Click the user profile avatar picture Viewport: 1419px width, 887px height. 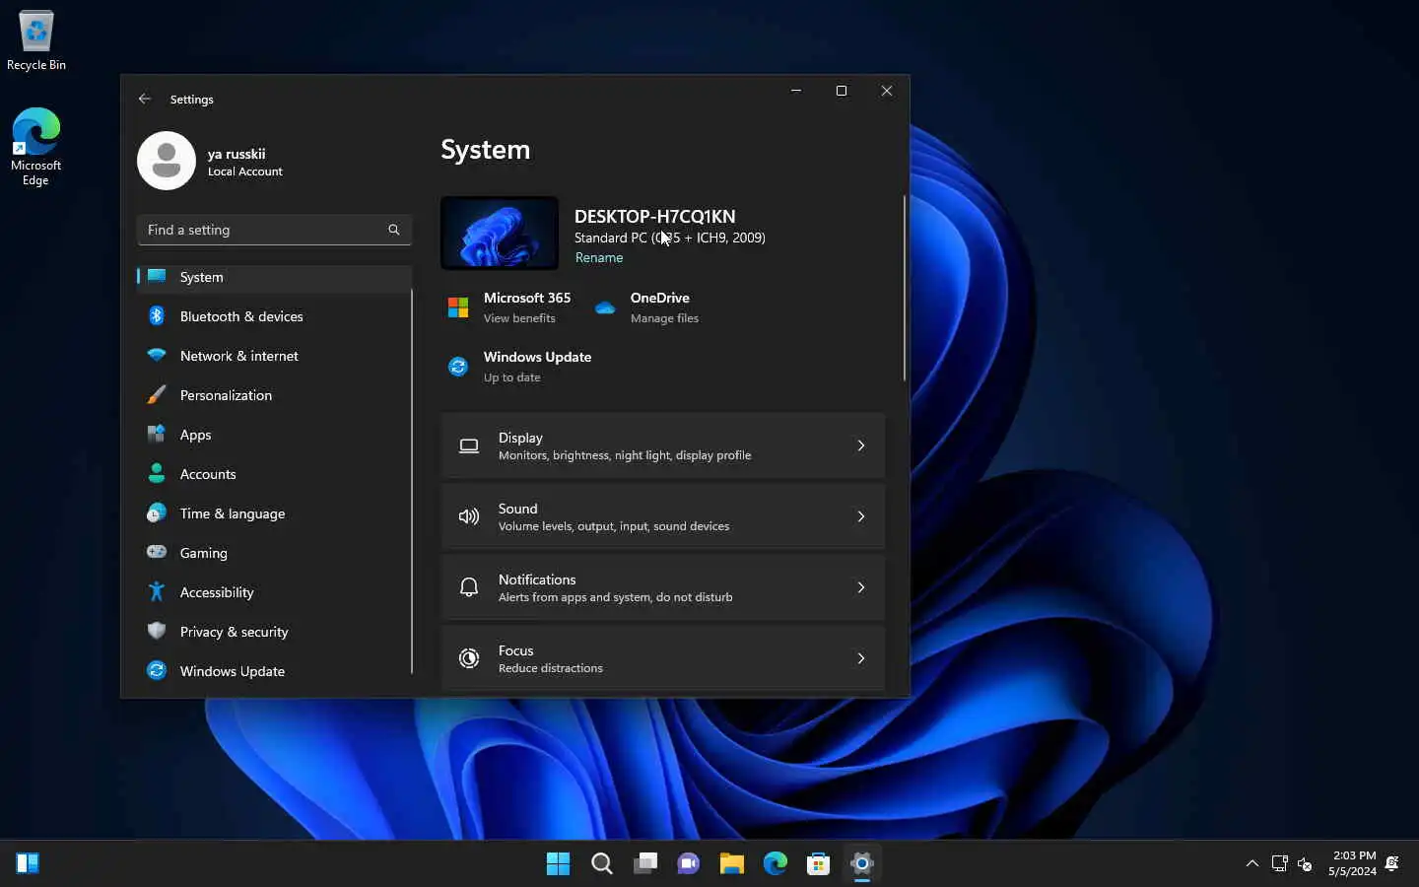pos(167,161)
